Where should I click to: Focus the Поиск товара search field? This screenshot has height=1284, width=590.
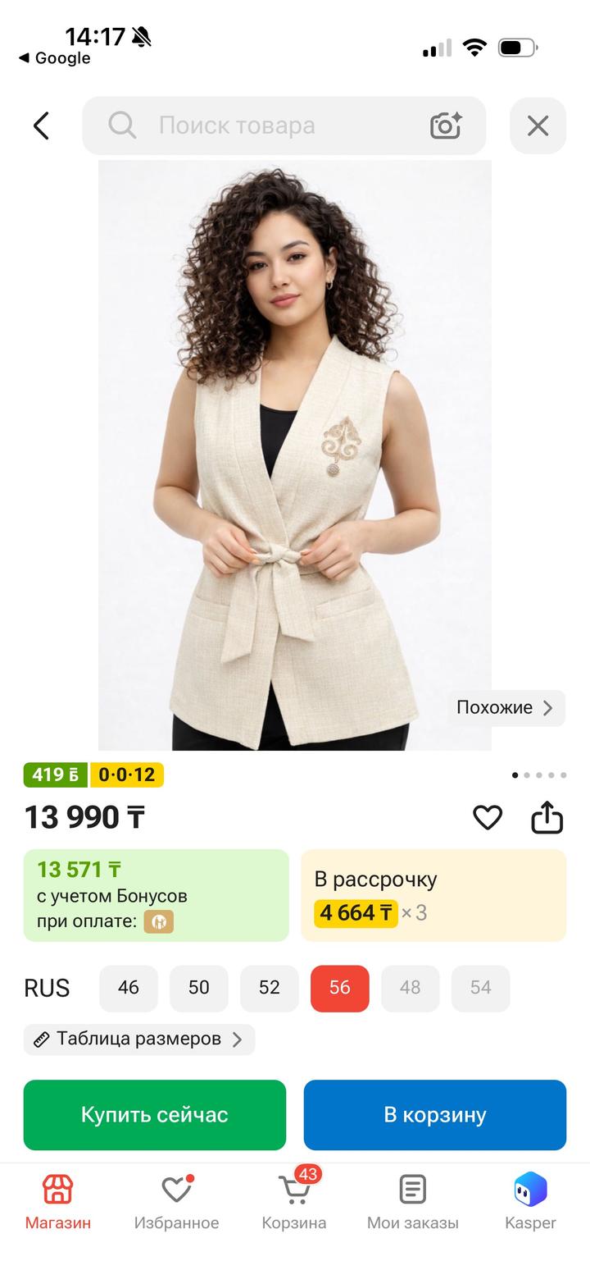click(x=284, y=126)
